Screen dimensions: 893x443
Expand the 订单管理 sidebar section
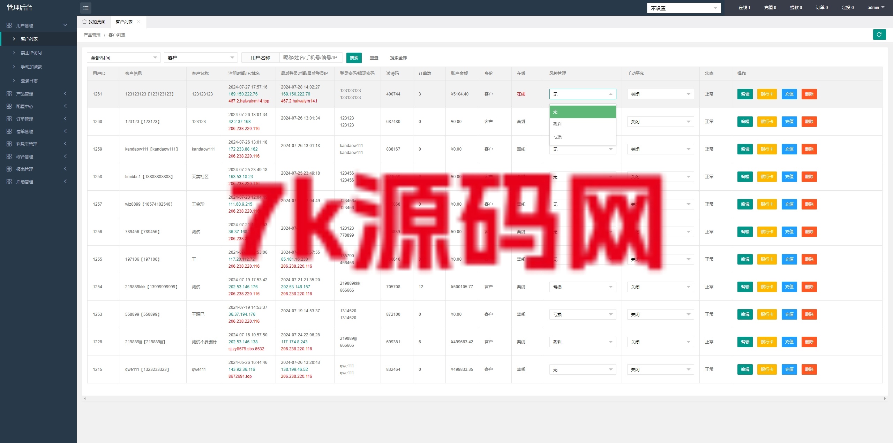38,119
